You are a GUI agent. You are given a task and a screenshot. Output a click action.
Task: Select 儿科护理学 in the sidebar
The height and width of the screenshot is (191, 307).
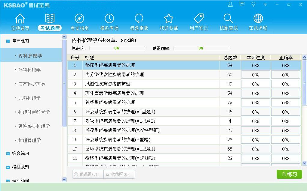pyautogui.click(x=29, y=98)
